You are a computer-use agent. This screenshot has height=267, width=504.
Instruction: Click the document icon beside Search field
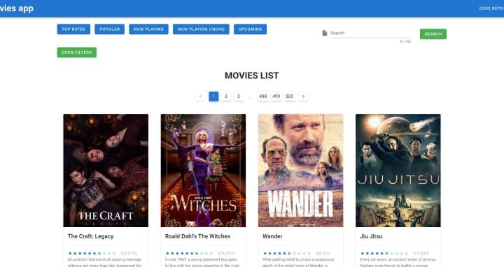pos(325,33)
